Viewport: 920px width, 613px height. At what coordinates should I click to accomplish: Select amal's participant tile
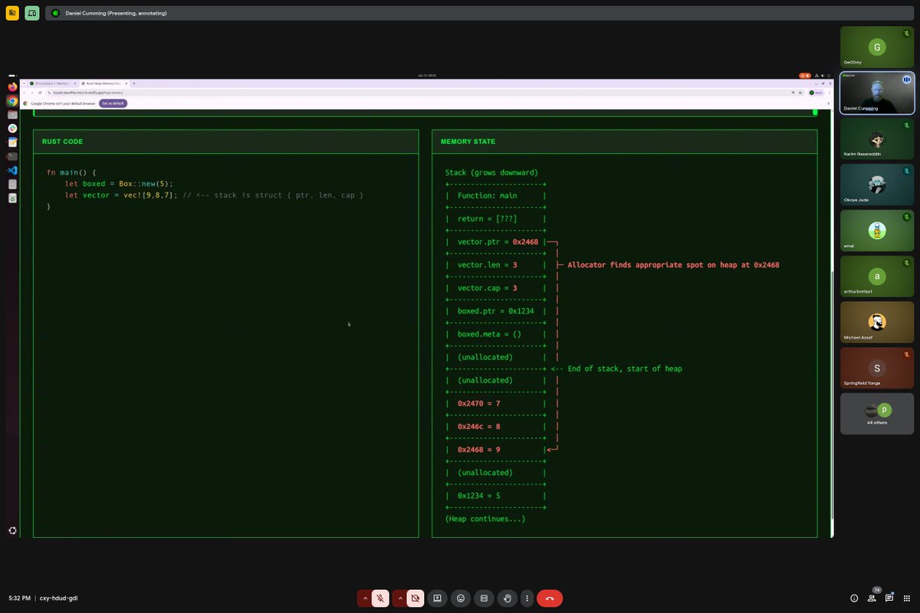tap(877, 231)
